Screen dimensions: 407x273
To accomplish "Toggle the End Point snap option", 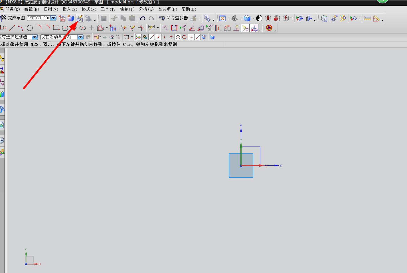I will tap(152, 37).
